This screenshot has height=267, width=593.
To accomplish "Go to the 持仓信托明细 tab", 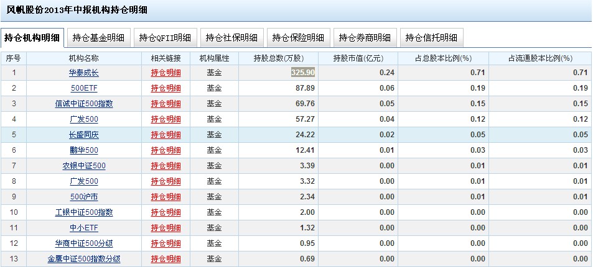I will coord(431,37).
